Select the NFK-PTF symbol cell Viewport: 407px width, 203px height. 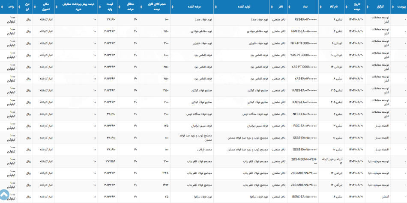tap(304, 43)
